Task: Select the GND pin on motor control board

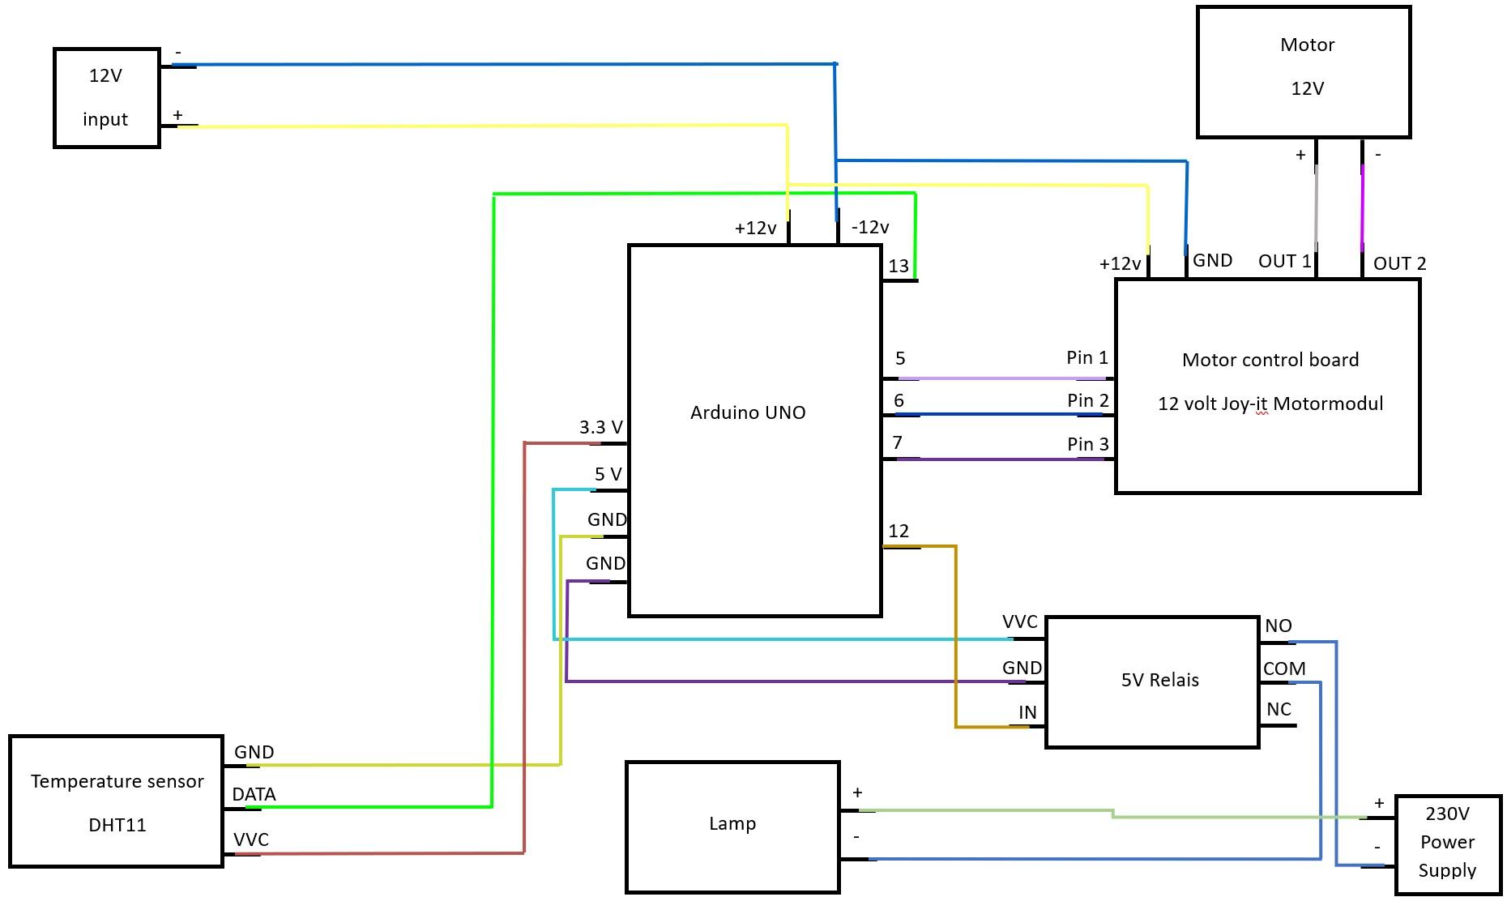Action: pos(1213,260)
